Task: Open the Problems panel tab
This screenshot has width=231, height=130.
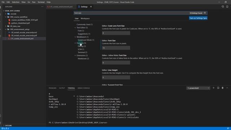Action: [x=52, y=88]
